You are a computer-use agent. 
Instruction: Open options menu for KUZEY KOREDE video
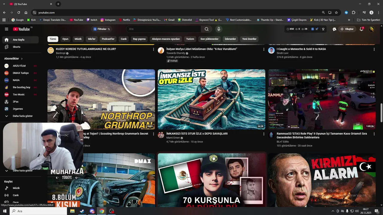153,49
